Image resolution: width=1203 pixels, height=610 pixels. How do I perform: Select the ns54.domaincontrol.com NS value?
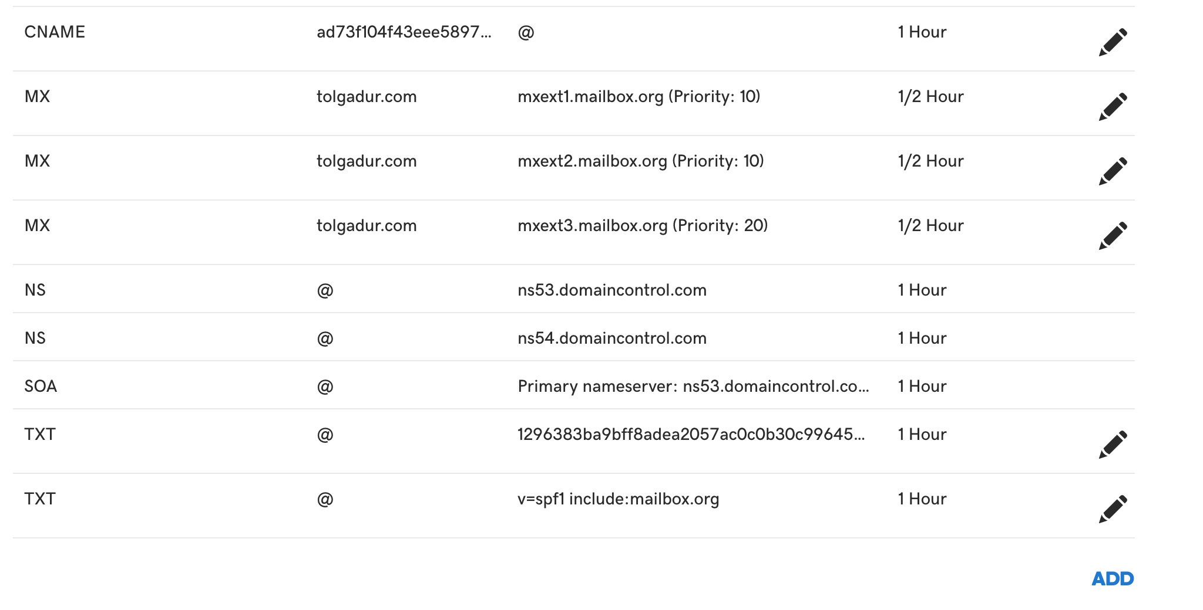[x=612, y=338]
